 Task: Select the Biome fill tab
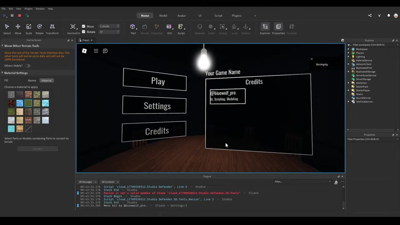click(x=32, y=80)
